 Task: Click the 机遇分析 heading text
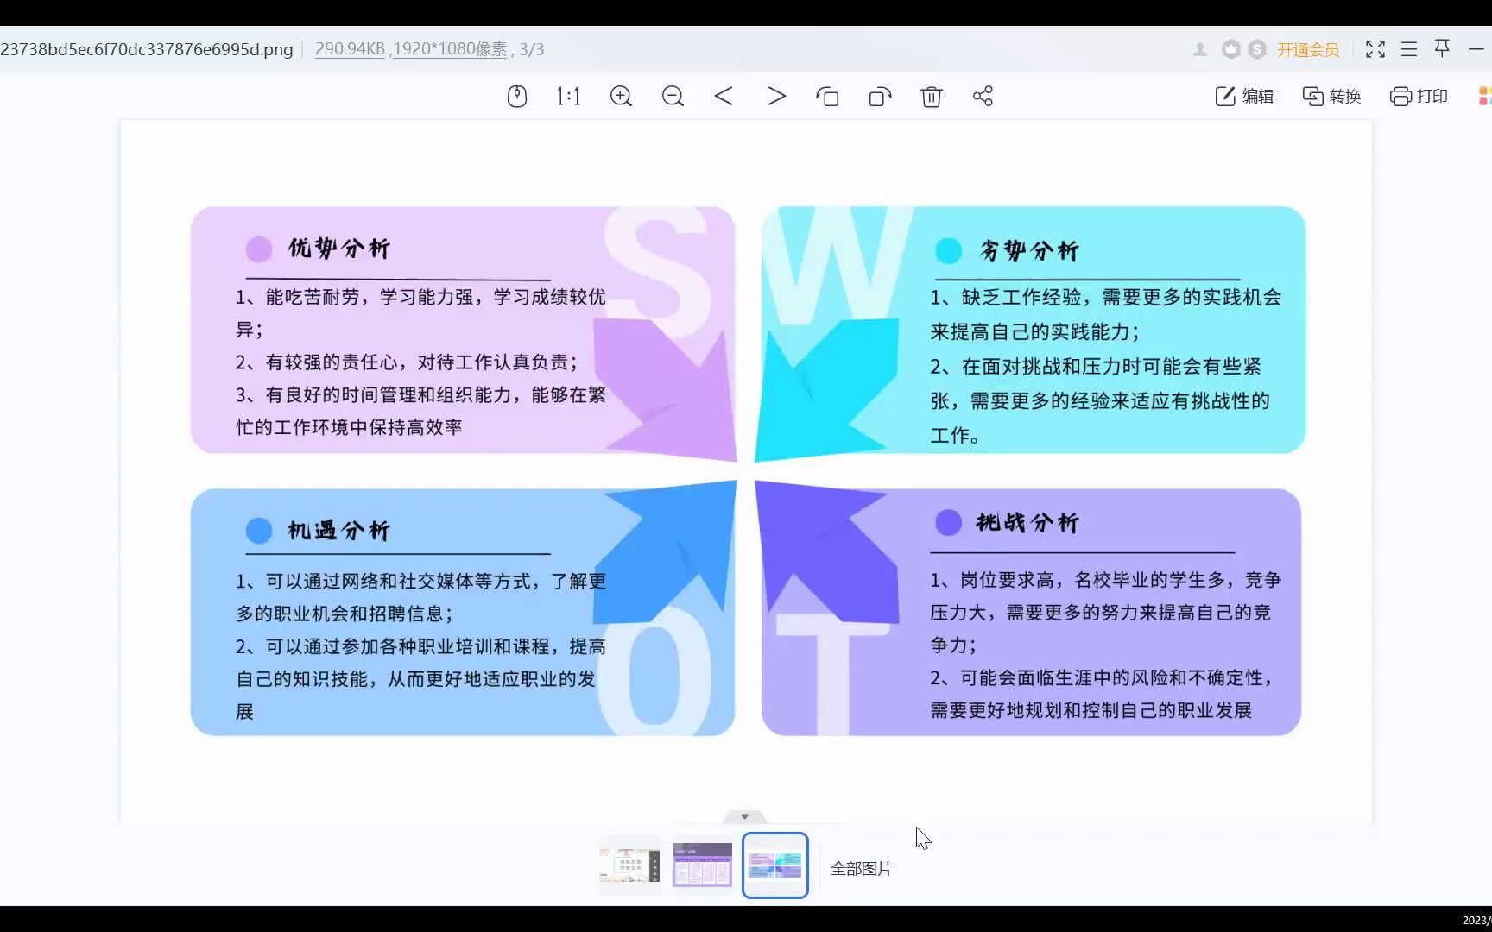coord(339,530)
